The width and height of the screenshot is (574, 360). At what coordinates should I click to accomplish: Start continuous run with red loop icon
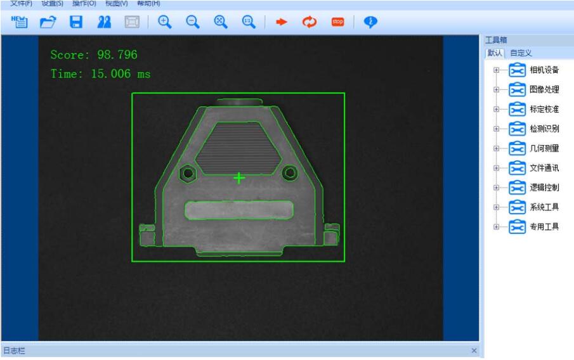coord(309,22)
